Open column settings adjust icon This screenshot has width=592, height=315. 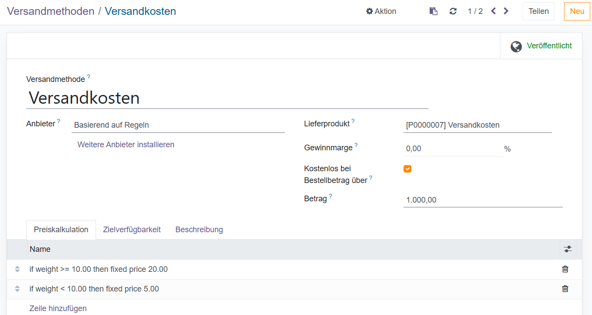coord(567,249)
